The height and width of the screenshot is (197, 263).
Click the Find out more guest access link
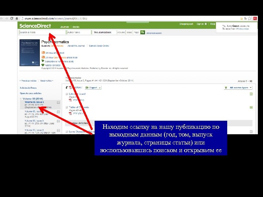[243, 29]
